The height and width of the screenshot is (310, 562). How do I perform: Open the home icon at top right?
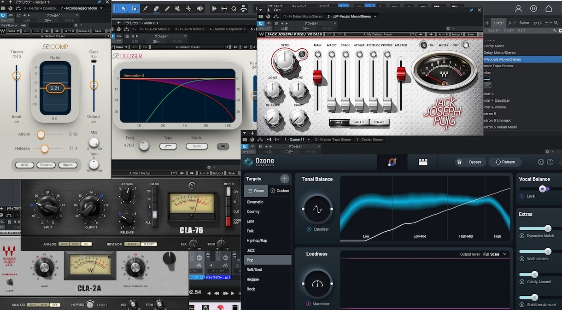click(x=548, y=8)
